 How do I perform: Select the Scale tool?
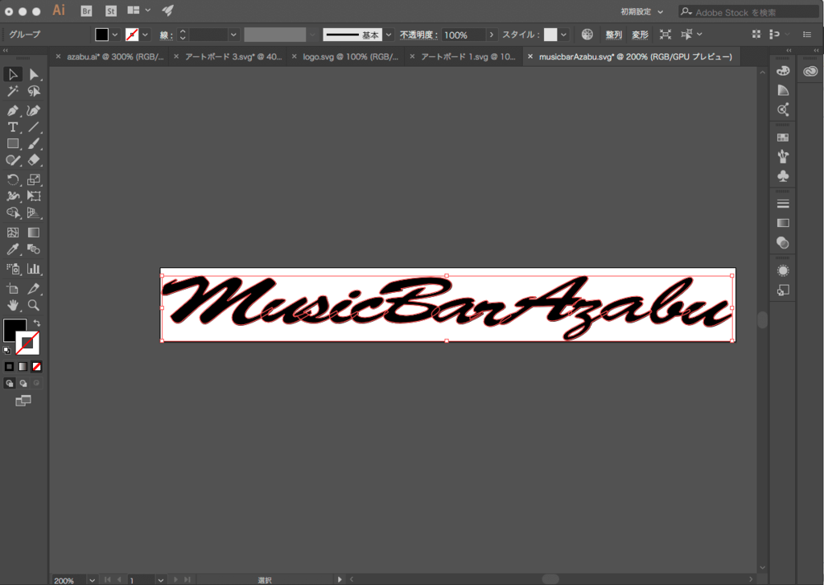(x=34, y=179)
